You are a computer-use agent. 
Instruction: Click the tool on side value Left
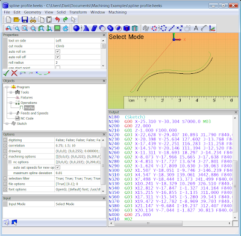click(x=78, y=40)
